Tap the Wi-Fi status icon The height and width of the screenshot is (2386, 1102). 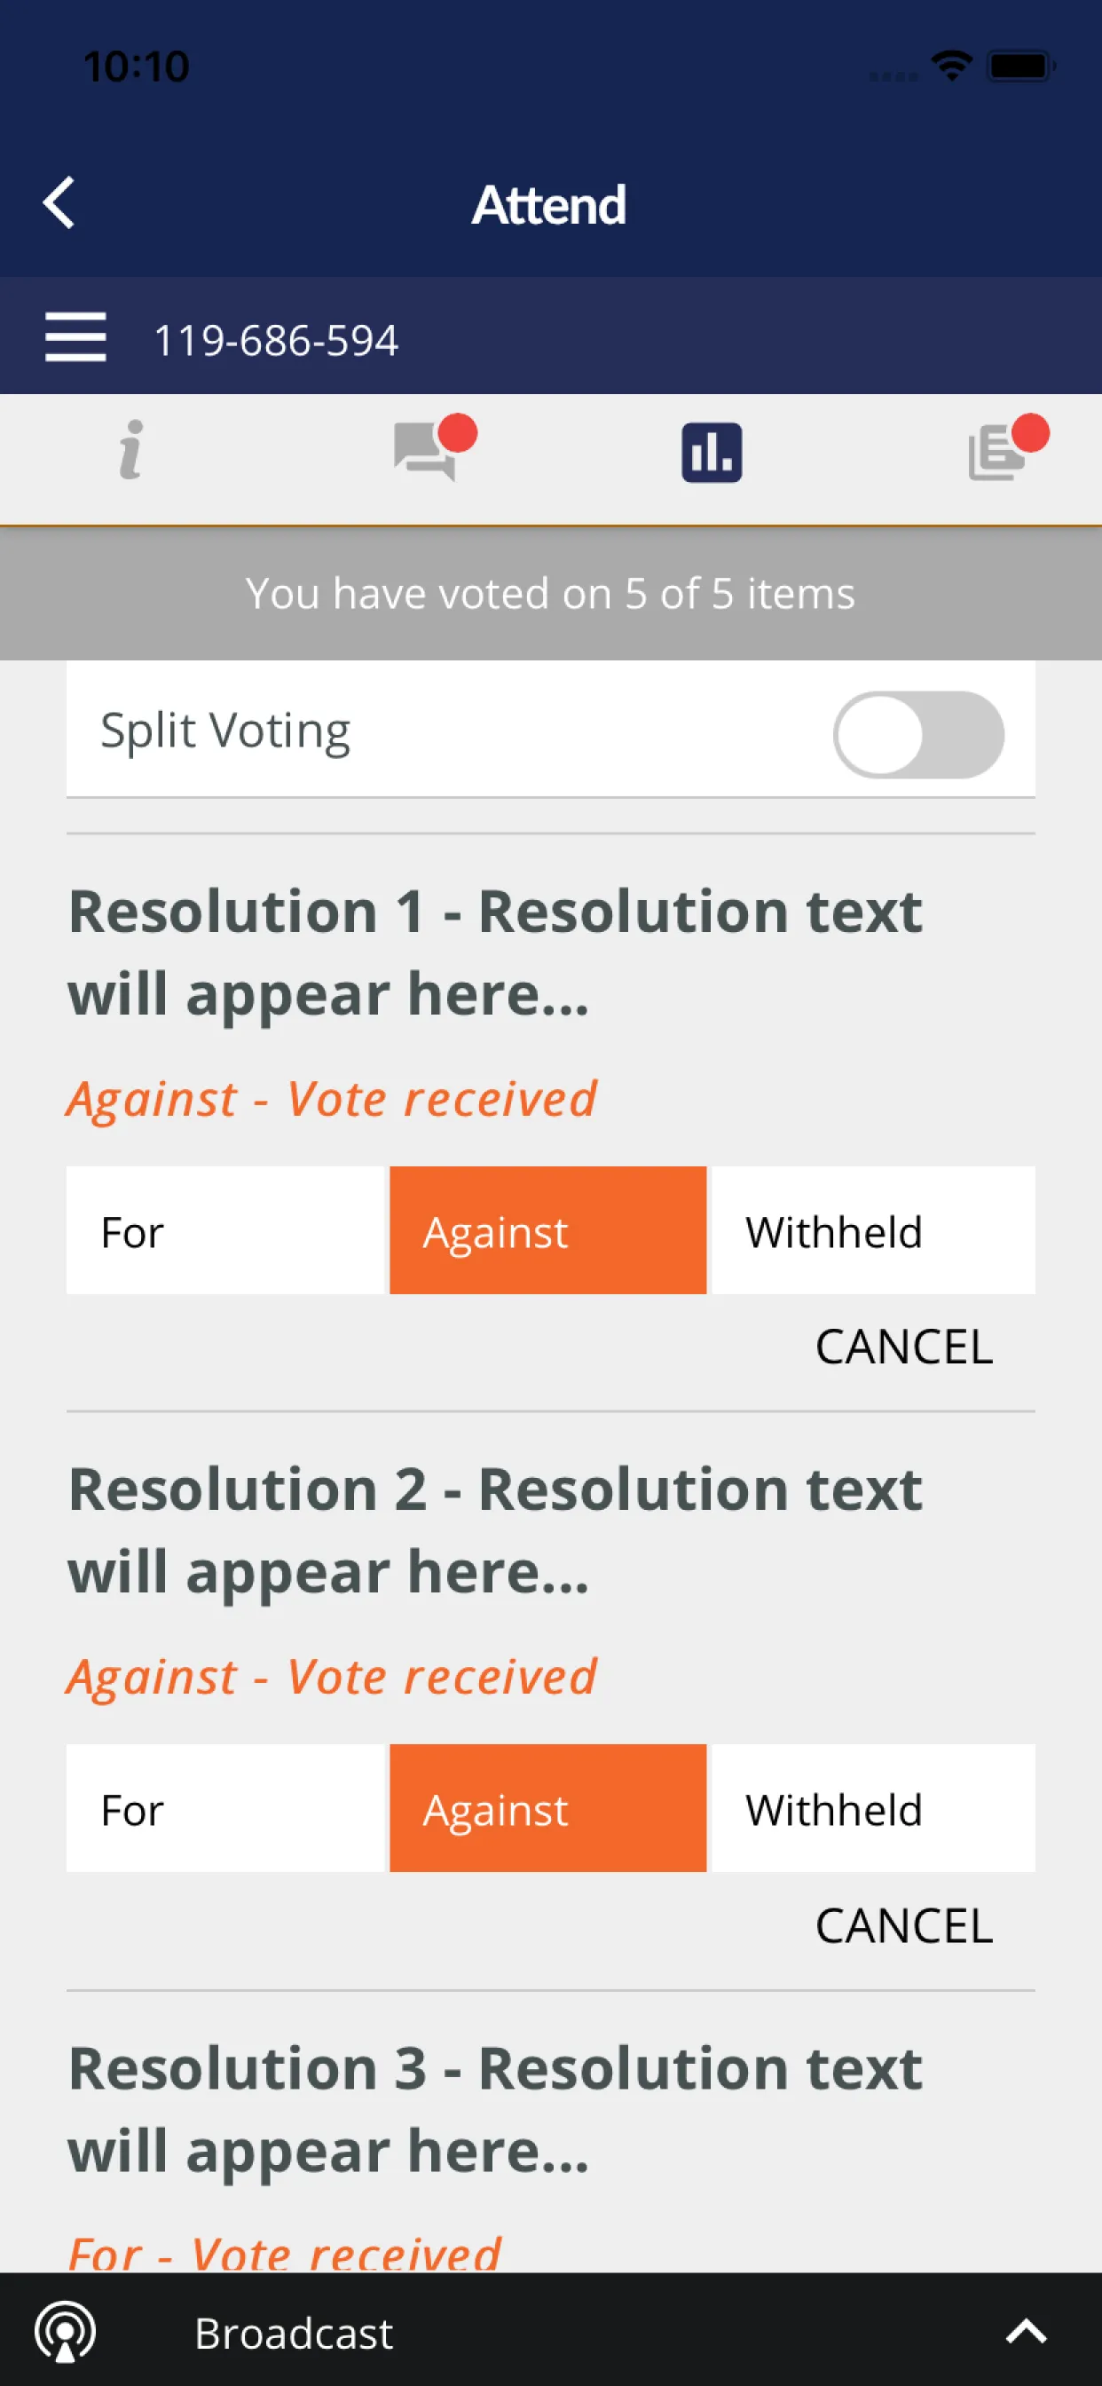coord(951,66)
